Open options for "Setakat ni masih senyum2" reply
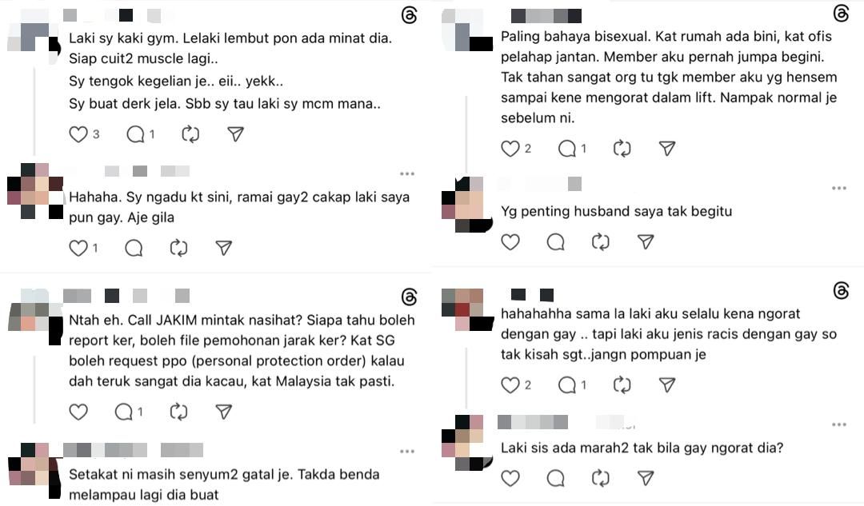The height and width of the screenshot is (506, 864). (x=407, y=451)
